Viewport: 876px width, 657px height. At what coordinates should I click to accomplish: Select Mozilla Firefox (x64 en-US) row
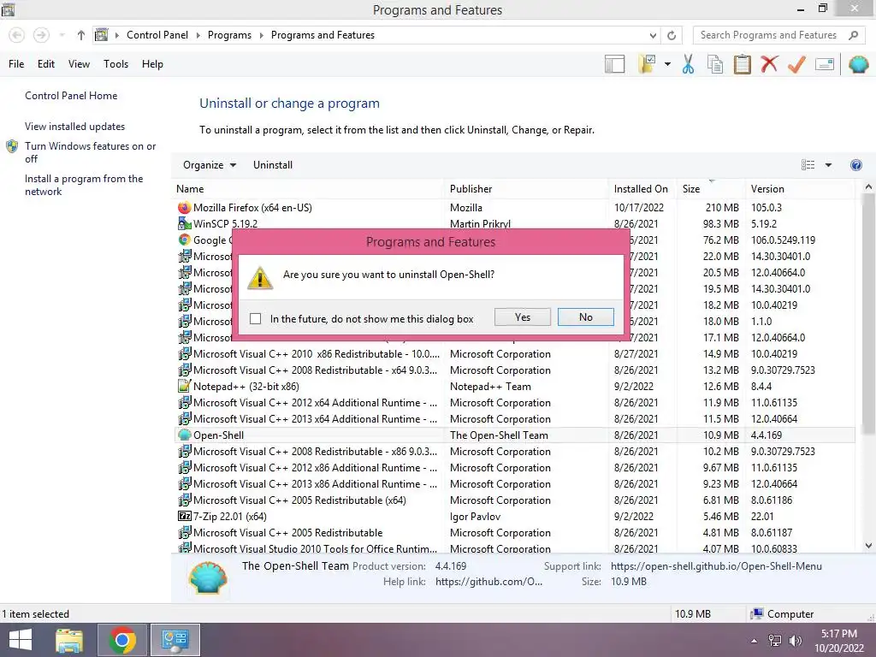514,207
